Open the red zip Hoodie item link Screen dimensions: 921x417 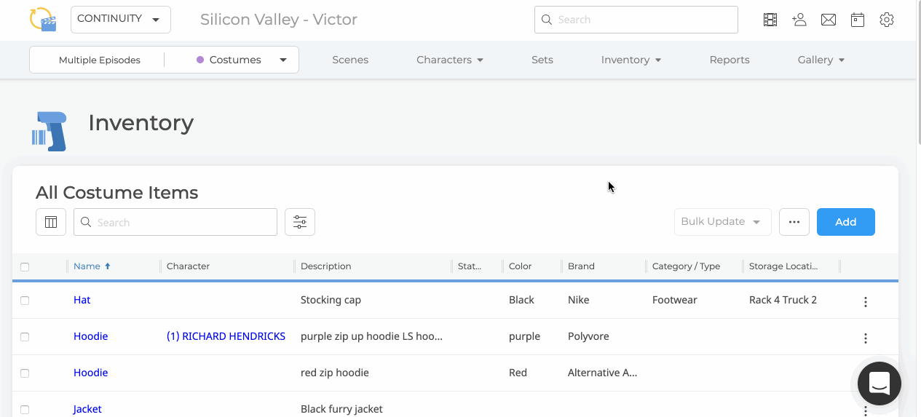coord(90,373)
